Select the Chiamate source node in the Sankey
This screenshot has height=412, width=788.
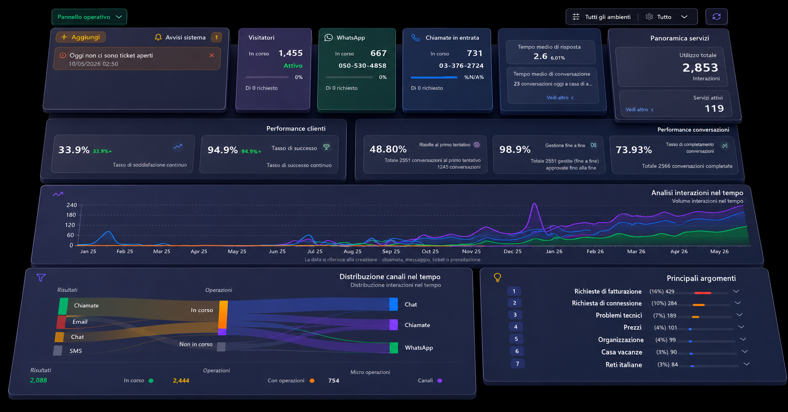click(63, 306)
